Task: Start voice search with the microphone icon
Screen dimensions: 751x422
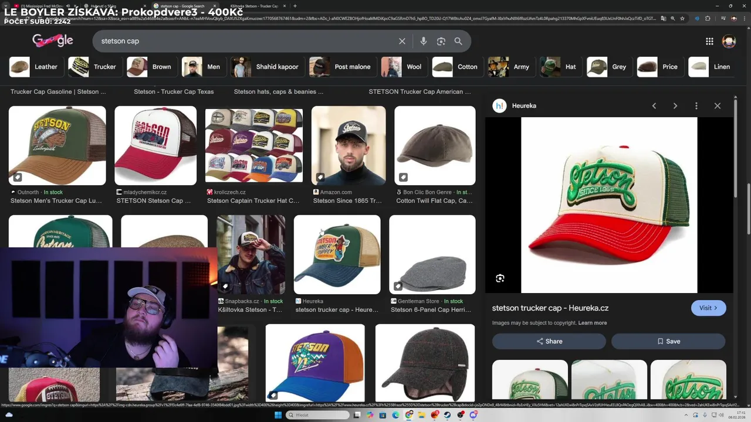Action: tap(424, 41)
